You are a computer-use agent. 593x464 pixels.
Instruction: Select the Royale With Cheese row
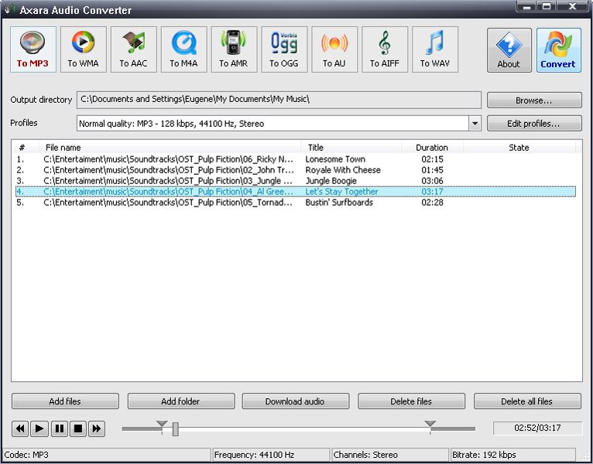(x=296, y=170)
